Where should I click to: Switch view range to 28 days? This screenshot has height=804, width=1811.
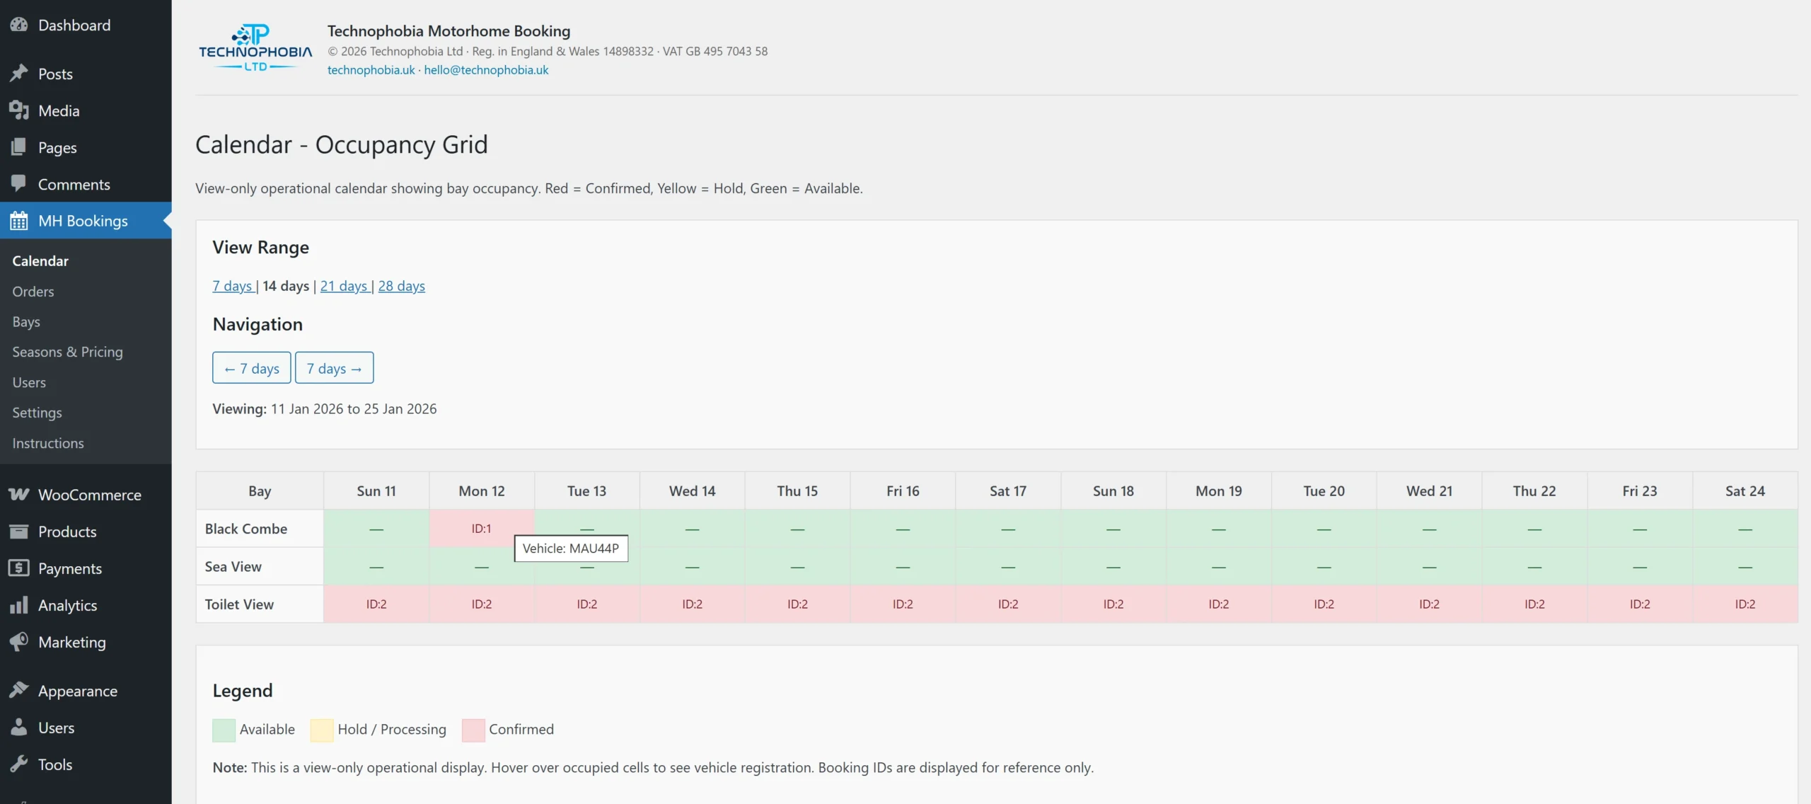point(401,286)
